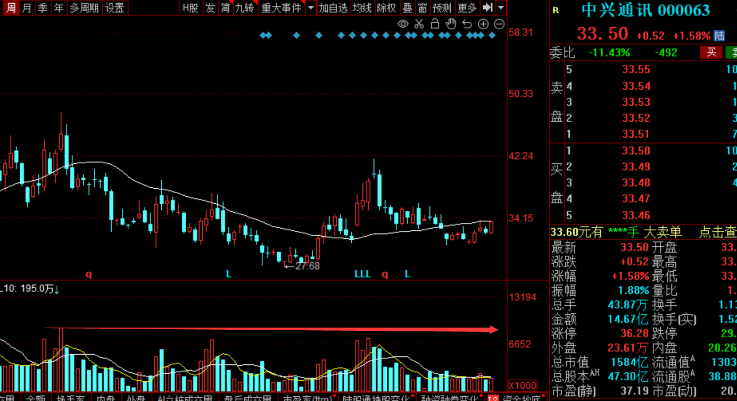Click the 33.60元有 ticker message
This screenshot has height=401, width=737.
(x=576, y=232)
